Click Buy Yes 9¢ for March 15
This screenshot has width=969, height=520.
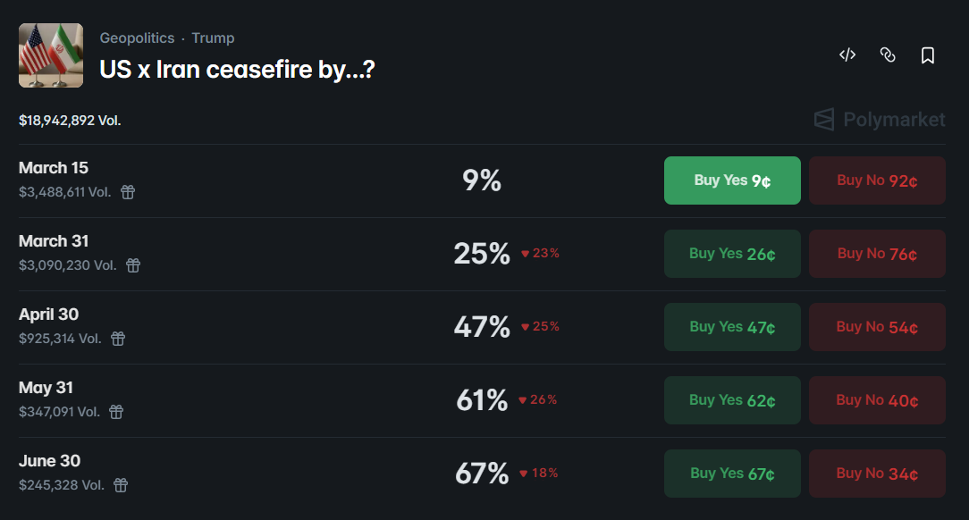coord(732,180)
